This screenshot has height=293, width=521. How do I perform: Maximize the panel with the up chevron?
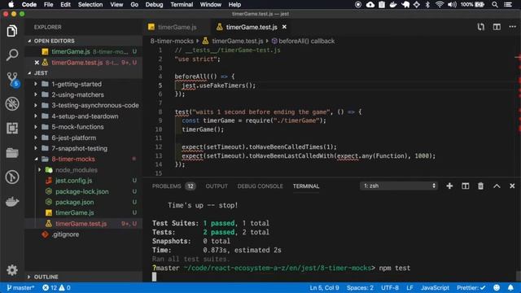497,186
